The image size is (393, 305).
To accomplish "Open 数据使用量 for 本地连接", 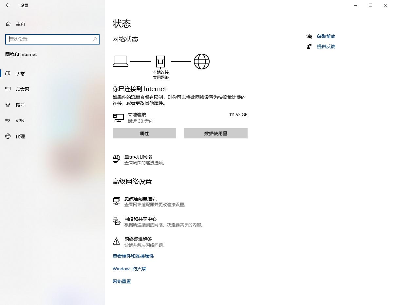I will (x=215, y=133).
